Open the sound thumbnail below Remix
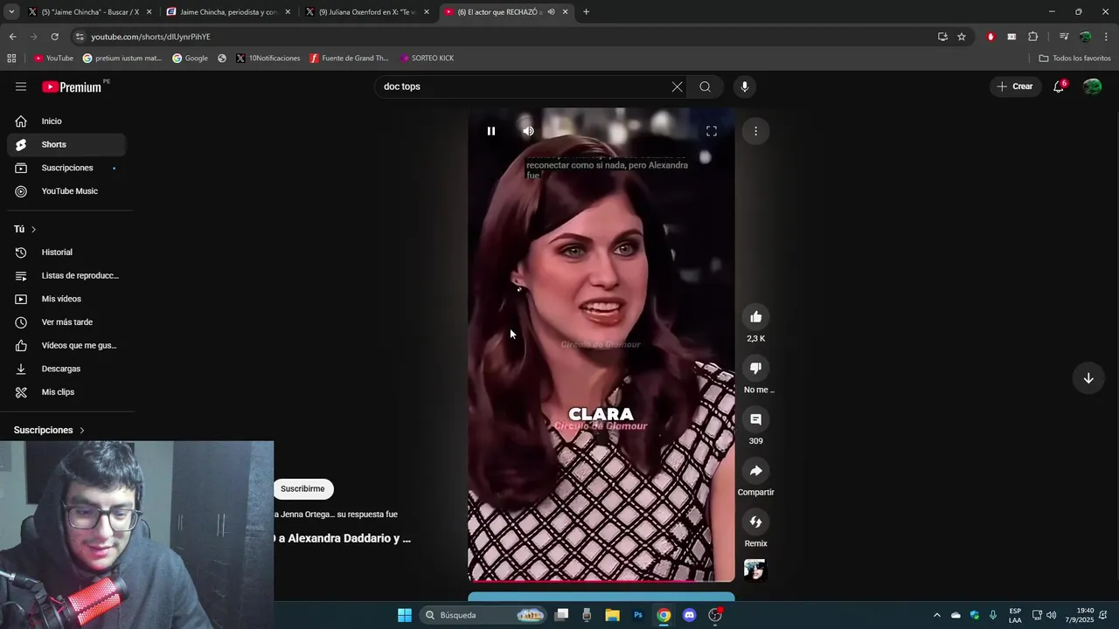Viewport: 1119px width, 629px height. [x=754, y=570]
